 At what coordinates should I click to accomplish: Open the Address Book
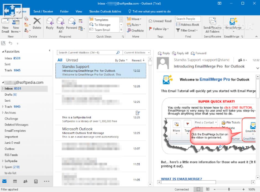(x=188, y=25)
